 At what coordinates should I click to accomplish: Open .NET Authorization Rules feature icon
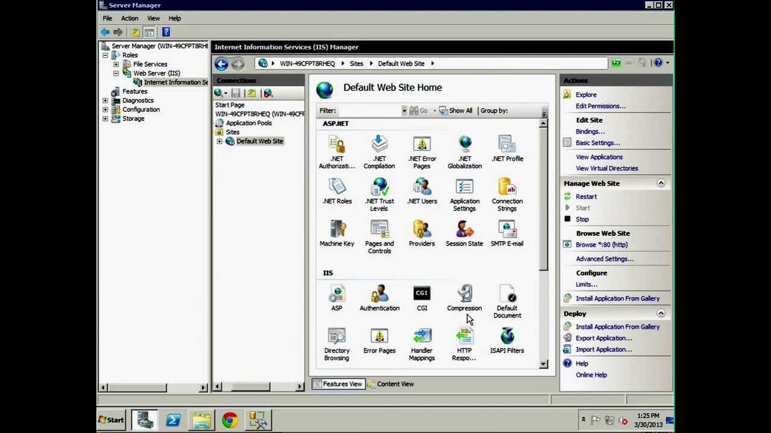[337, 152]
